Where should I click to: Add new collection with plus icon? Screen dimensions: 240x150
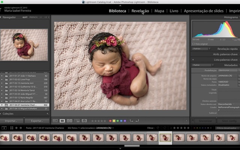click(x=47, y=114)
